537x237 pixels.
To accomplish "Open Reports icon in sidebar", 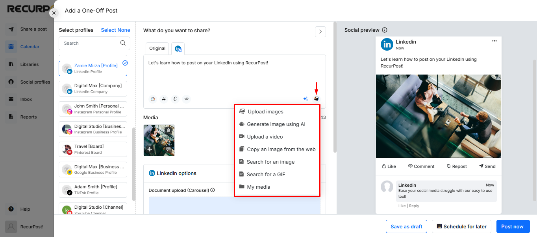I will [11, 117].
